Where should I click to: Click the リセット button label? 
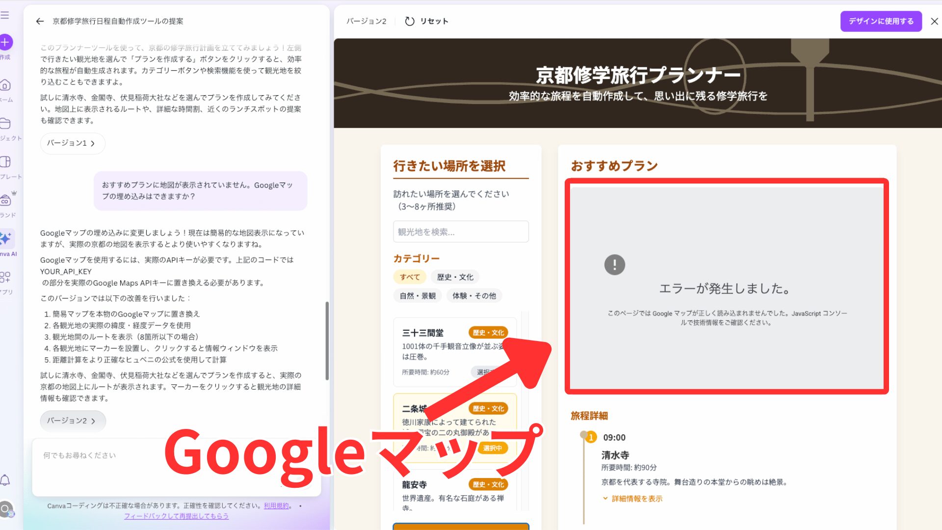(434, 21)
